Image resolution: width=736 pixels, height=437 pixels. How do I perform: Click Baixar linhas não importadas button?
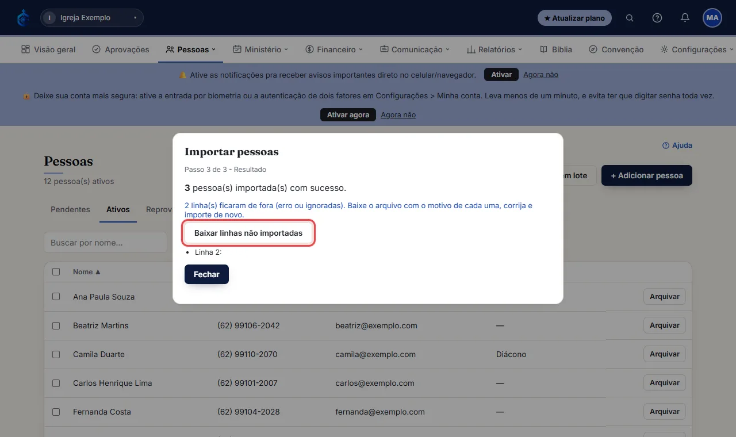[x=248, y=233]
